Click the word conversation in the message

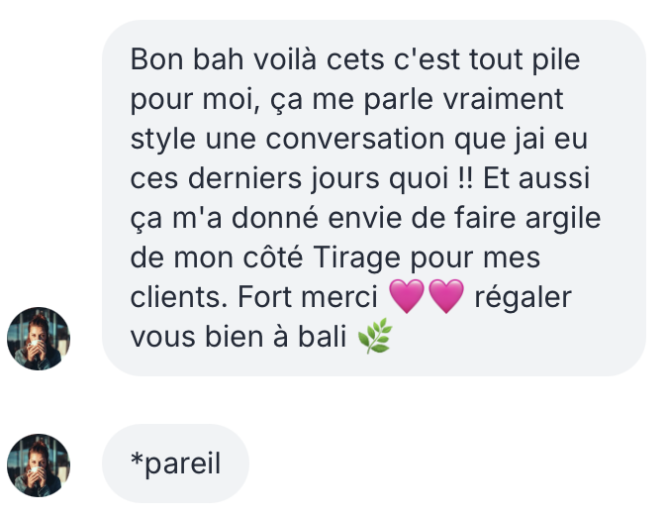click(355, 139)
